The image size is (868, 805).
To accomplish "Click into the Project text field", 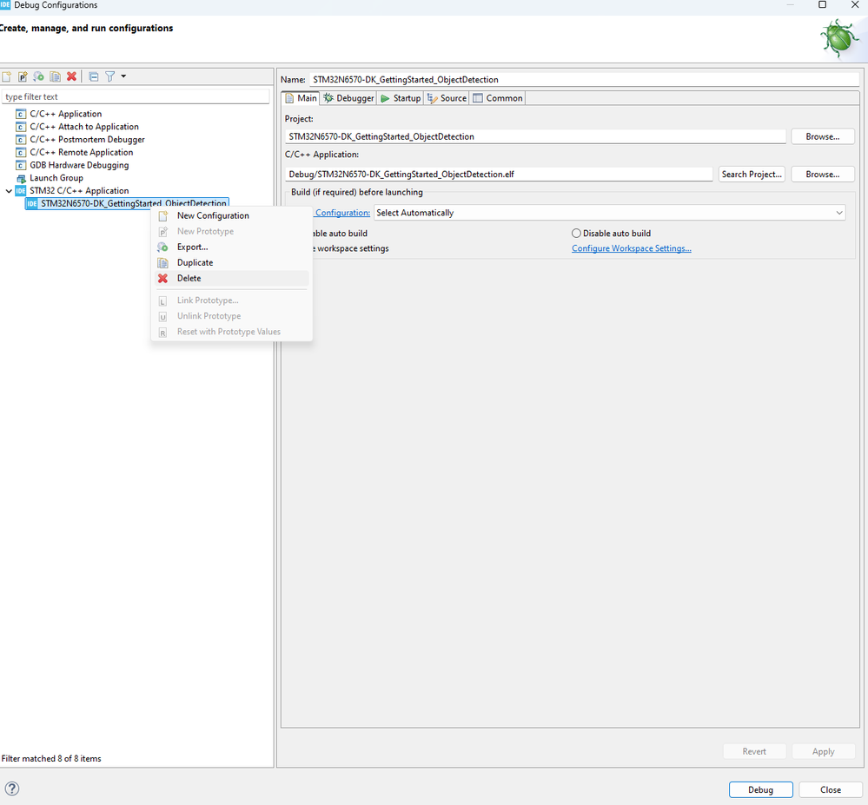I will pos(535,136).
